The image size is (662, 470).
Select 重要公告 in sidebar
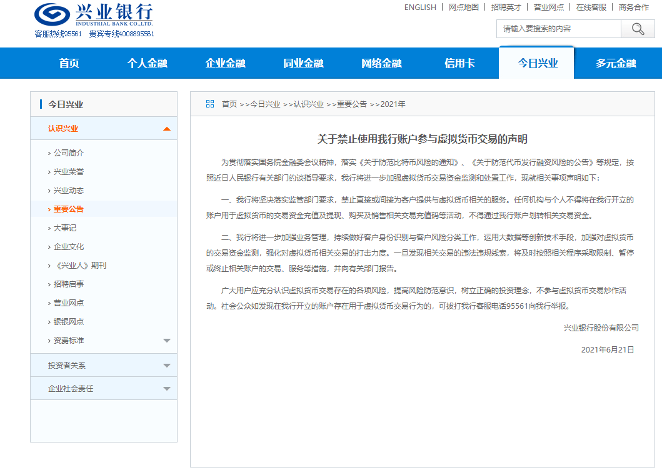click(x=68, y=209)
